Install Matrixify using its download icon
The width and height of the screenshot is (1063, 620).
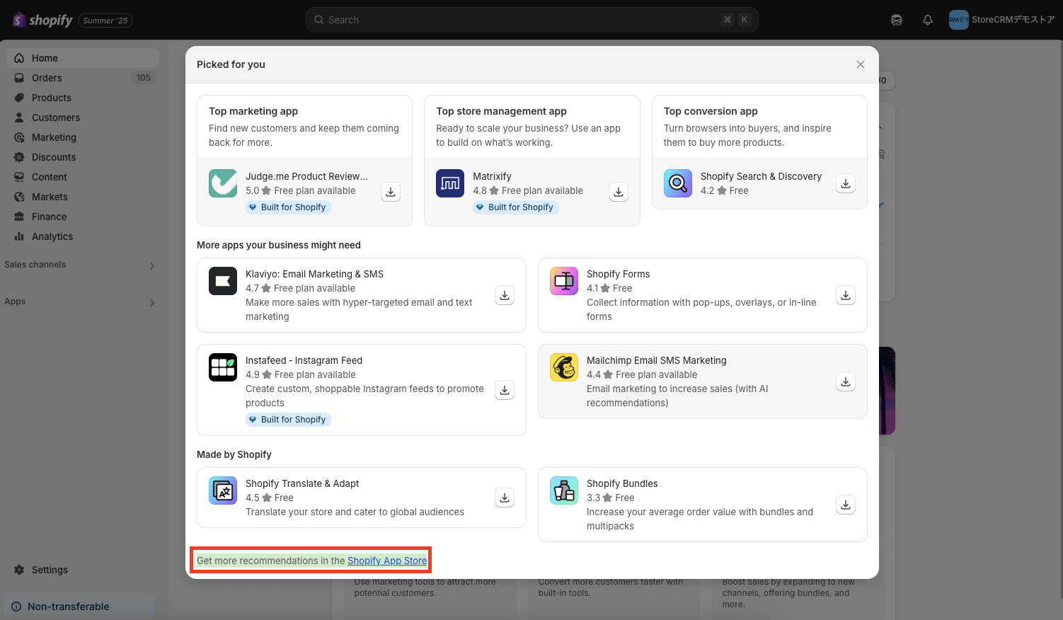[x=619, y=192]
